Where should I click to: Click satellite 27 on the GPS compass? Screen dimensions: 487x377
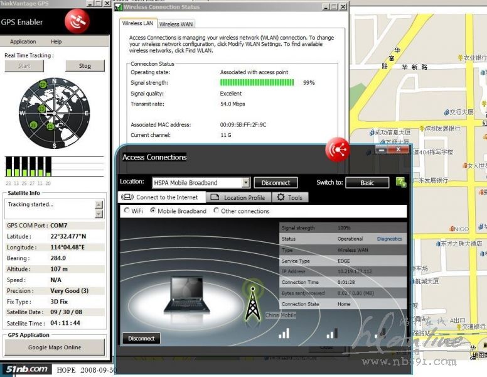[43, 84]
